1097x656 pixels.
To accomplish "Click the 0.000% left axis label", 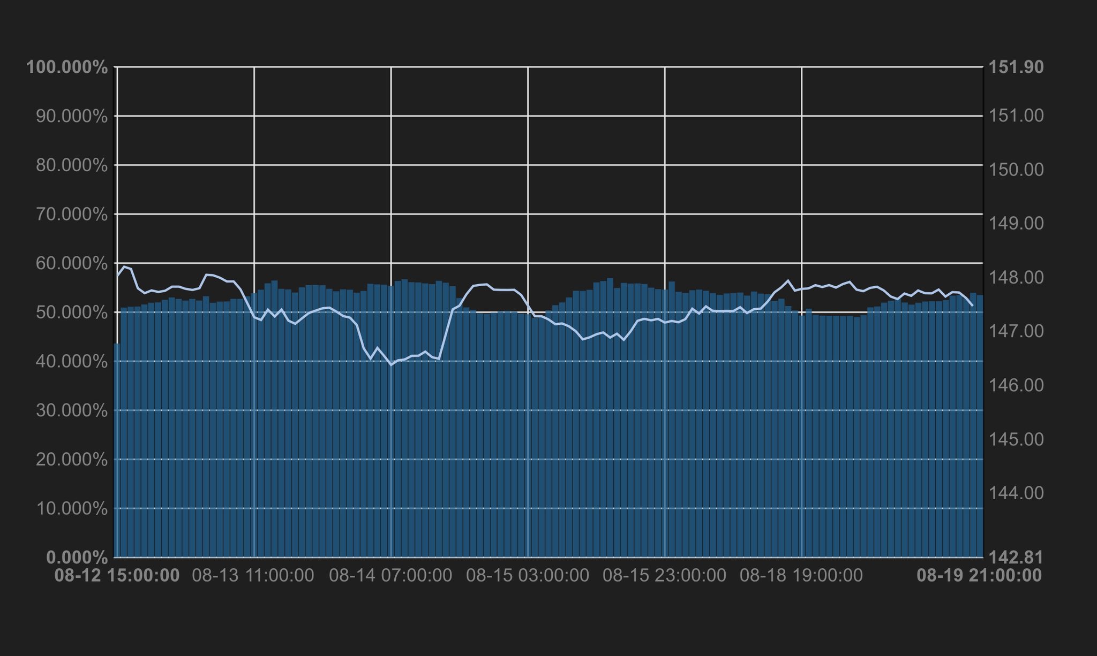I will tap(77, 558).
